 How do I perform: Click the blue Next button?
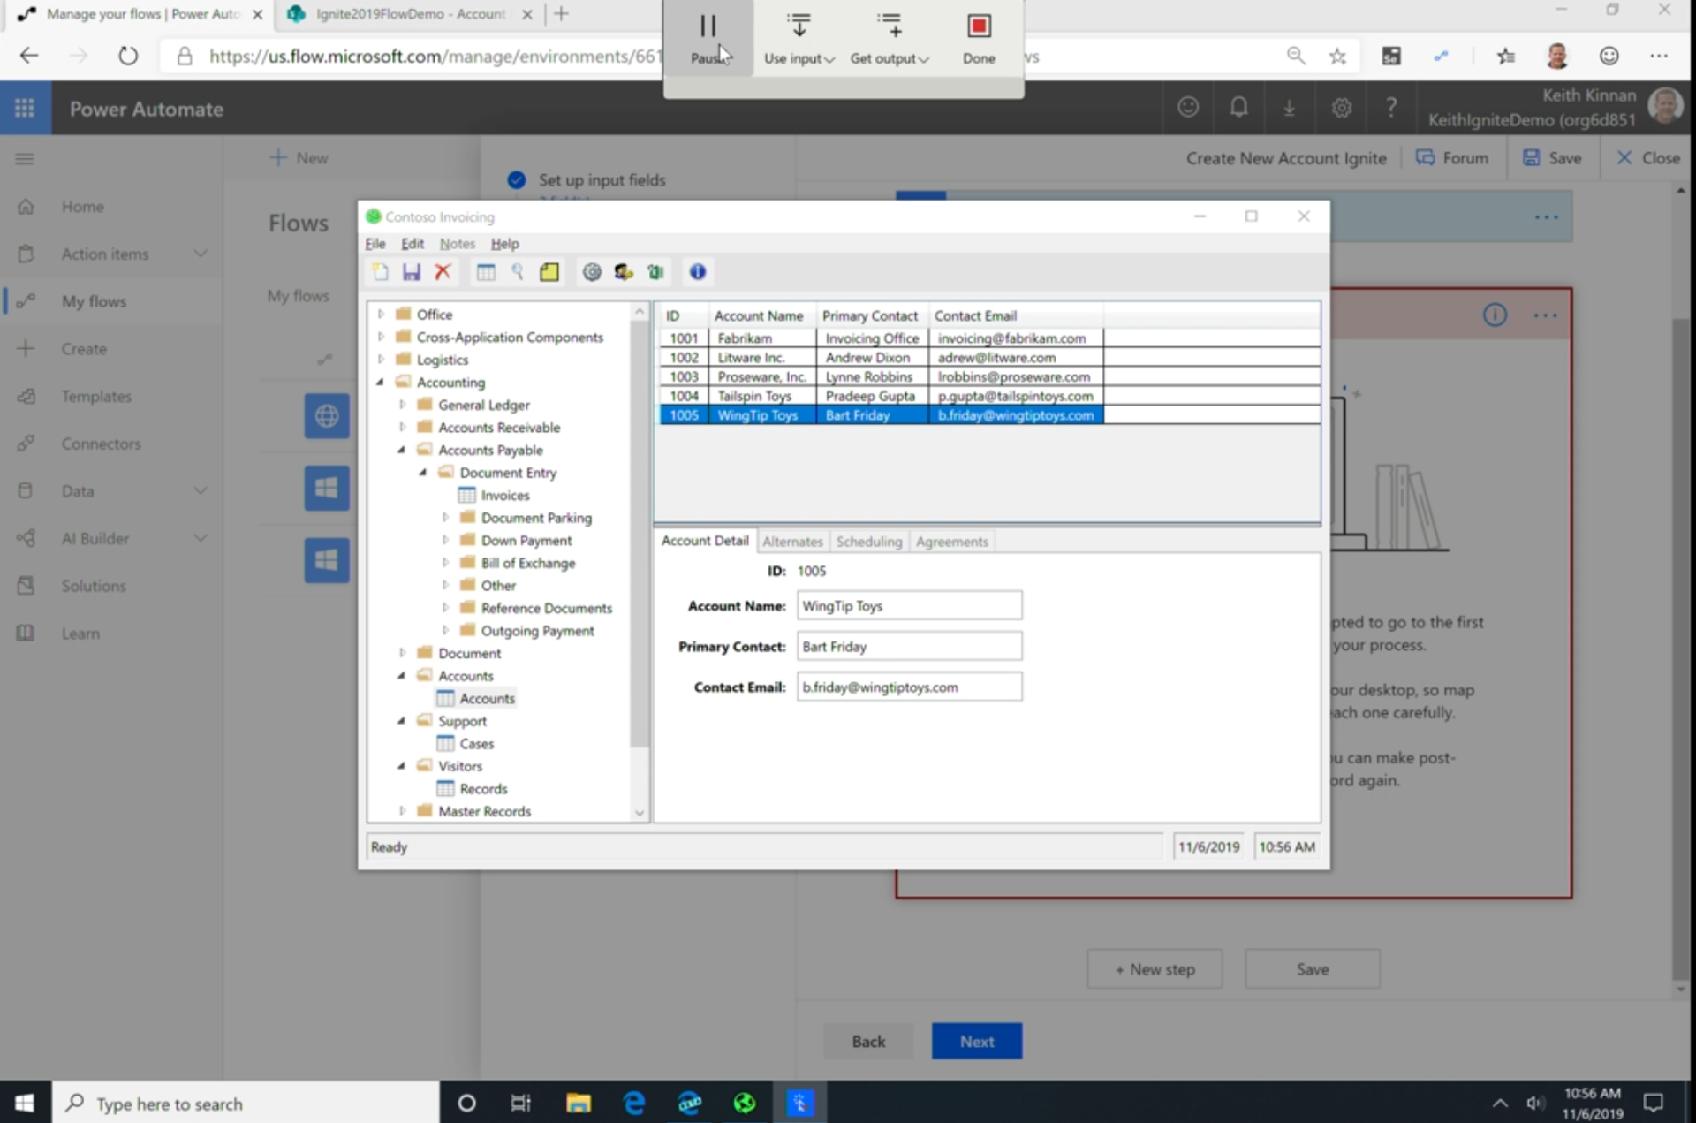977,1041
